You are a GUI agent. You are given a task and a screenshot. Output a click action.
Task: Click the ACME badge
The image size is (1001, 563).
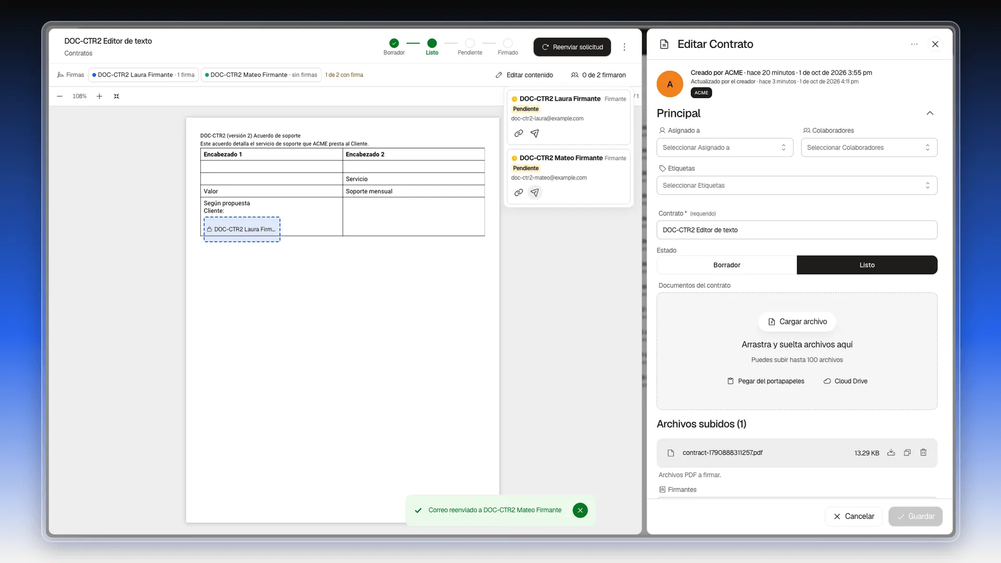point(701,93)
